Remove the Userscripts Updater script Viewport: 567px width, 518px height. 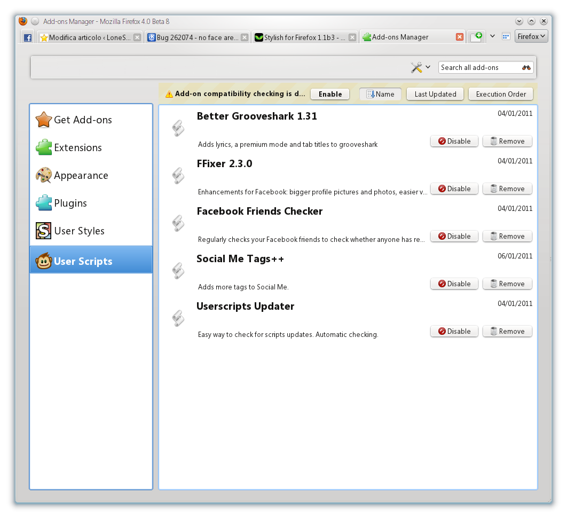coord(507,331)
